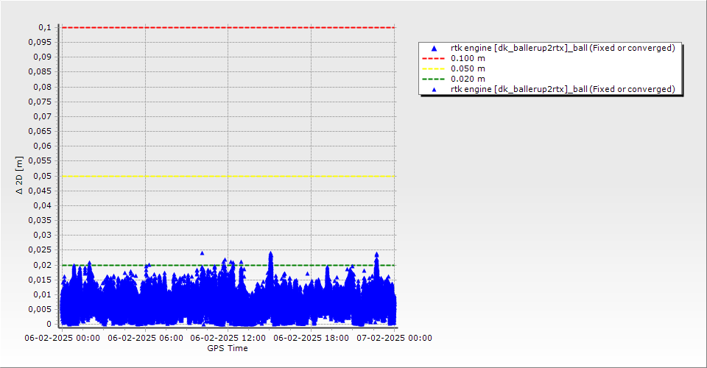Click the yellow dashed line sample in legend
Screen dimensions: 707x368
pos(434,68)
